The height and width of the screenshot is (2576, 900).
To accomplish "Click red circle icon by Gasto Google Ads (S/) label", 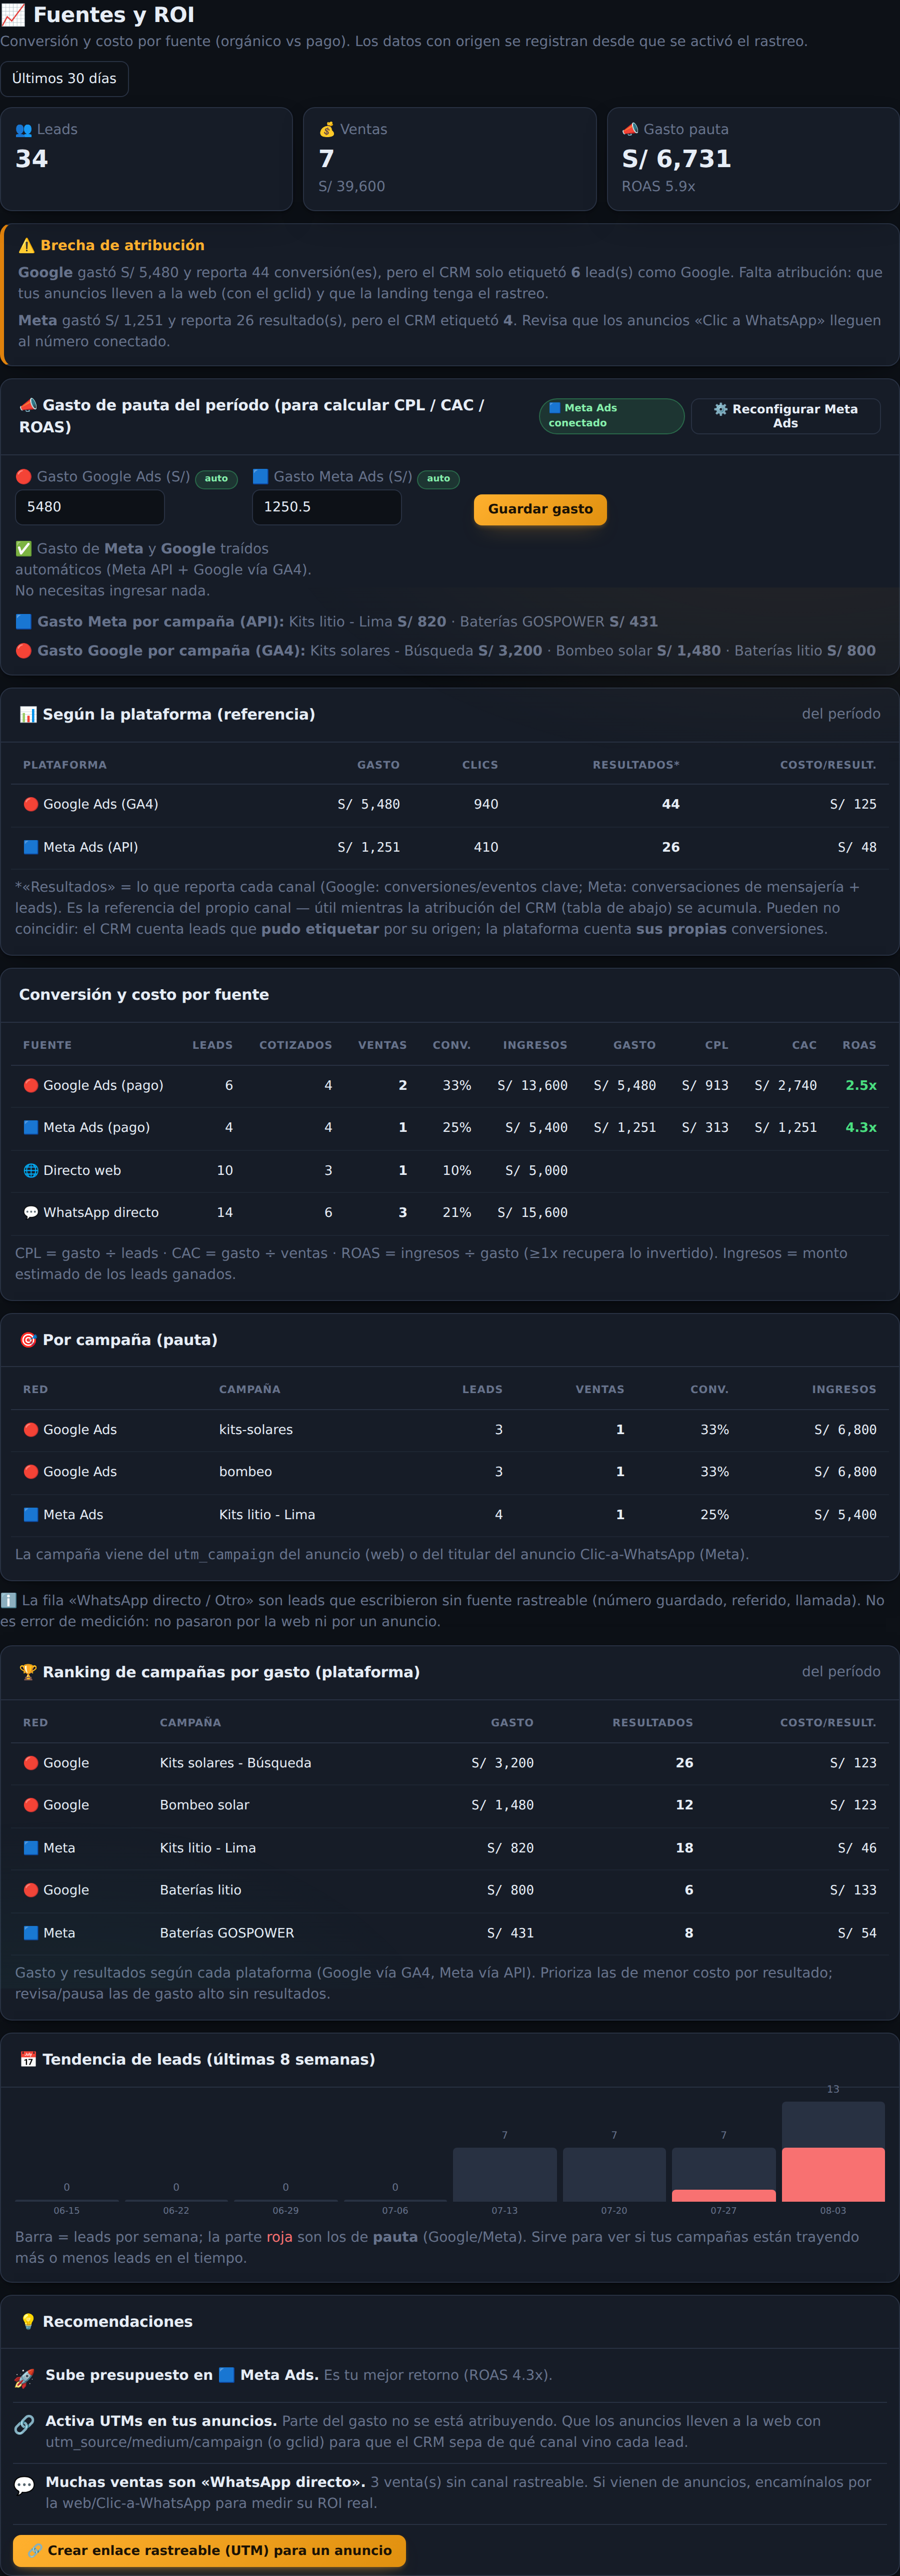I will (24, 477).
